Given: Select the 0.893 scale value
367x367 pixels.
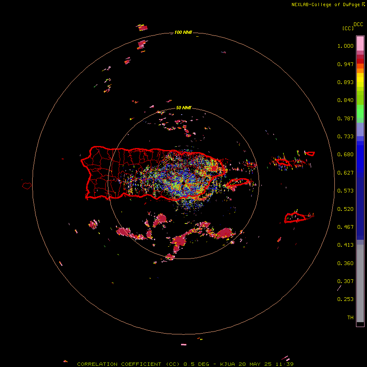Looking at the screenshot, I should [345, 82].
